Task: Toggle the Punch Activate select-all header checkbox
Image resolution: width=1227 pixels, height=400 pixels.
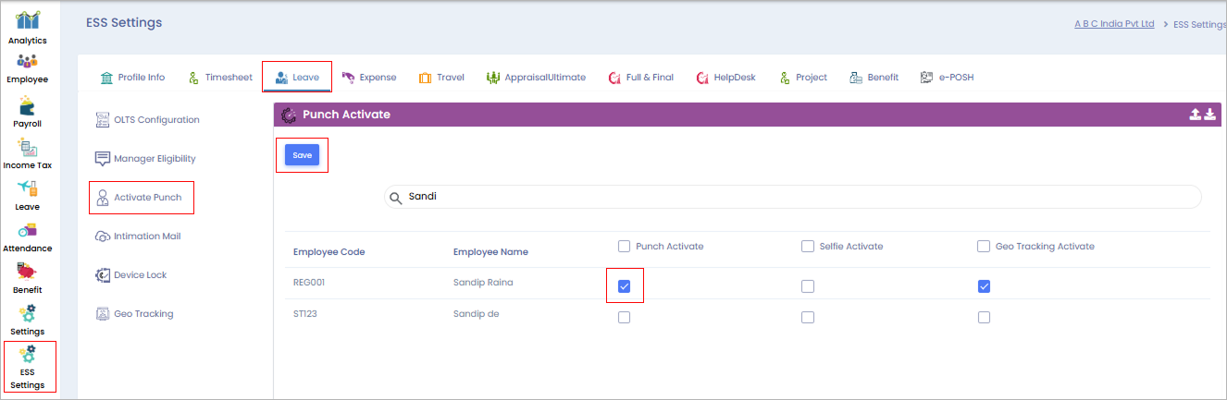Action: 625,247
